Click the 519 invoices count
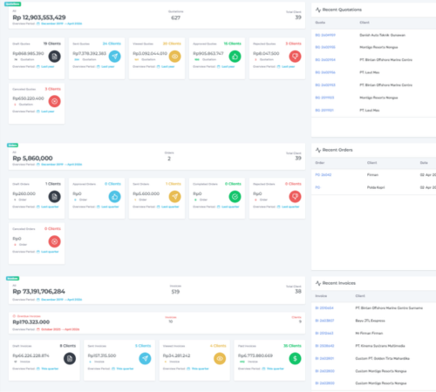This screenshot has width=436, height=392. coord(175,292)
